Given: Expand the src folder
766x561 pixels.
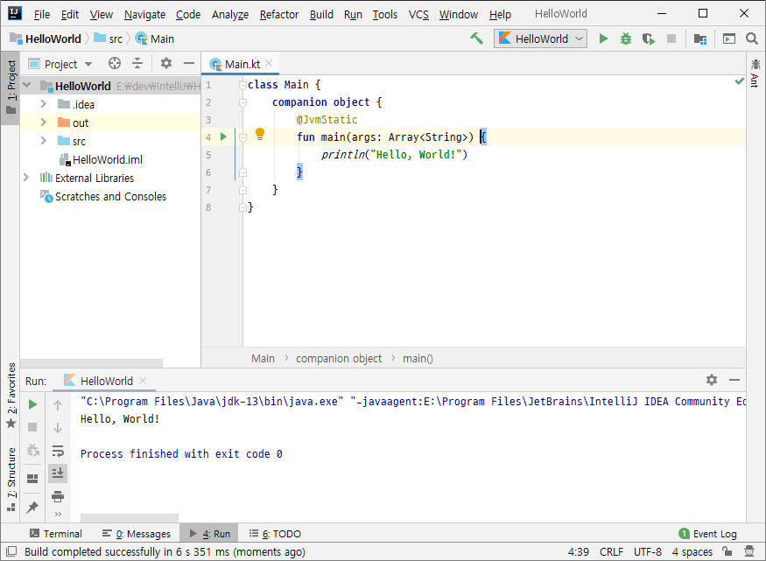Looking at the screenshot, I should [44, 141].
